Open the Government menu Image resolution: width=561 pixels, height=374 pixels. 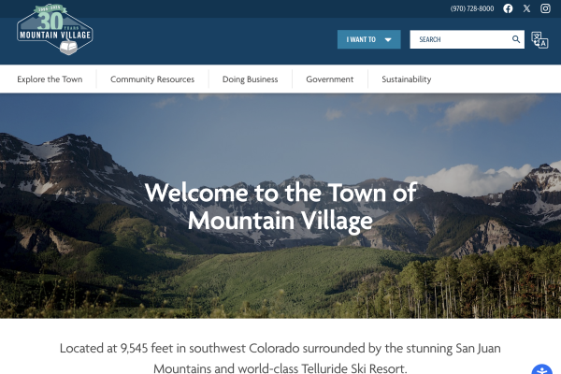[329, 79]
